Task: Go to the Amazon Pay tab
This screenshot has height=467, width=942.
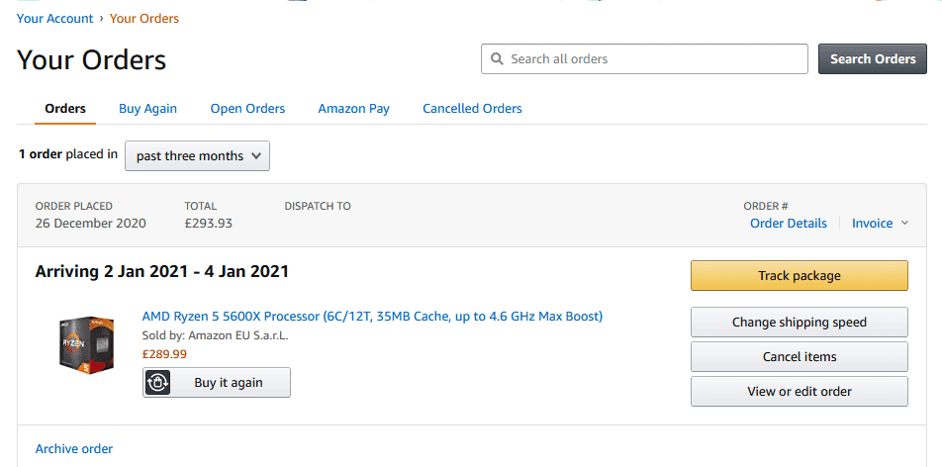Action: [x=353, y=109]
